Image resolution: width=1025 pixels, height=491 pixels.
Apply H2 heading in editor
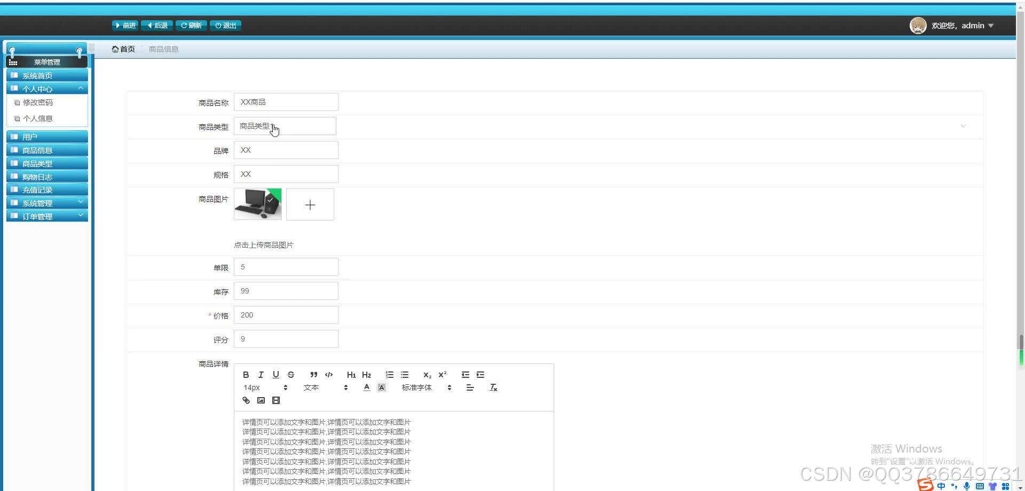coord(366,375)
